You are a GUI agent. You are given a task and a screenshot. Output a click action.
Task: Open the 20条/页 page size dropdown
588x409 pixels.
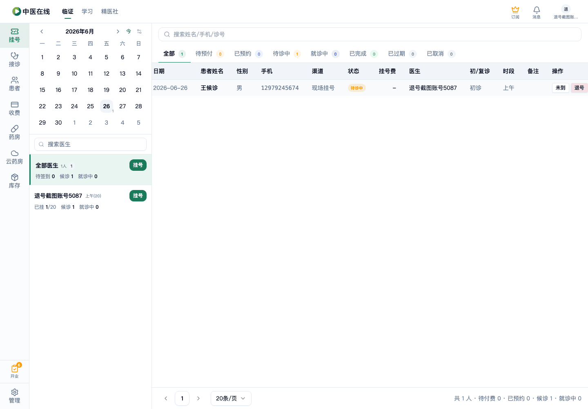coord(231,398)
